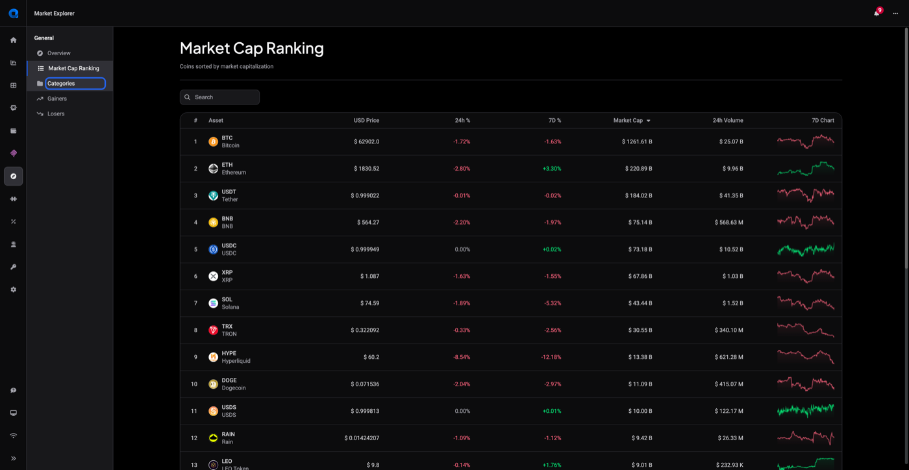Focus the Search input field
This screenshot has height=470, width=909.
coord(219,97)
